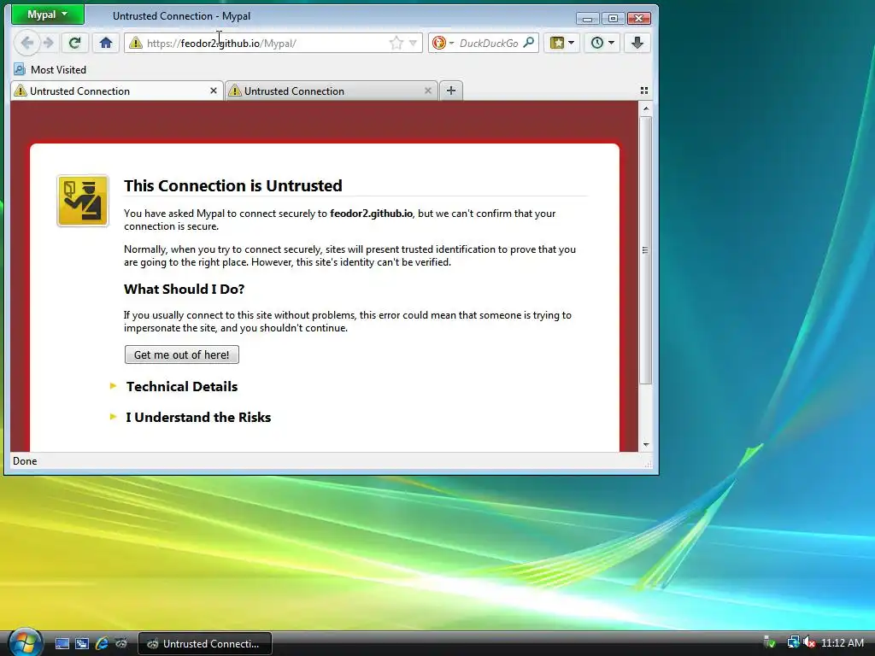Open a new tab with the plus button

coord(451,91)
